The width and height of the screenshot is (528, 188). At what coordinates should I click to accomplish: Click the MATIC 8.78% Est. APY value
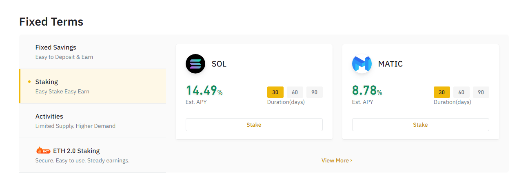(367, 90)
